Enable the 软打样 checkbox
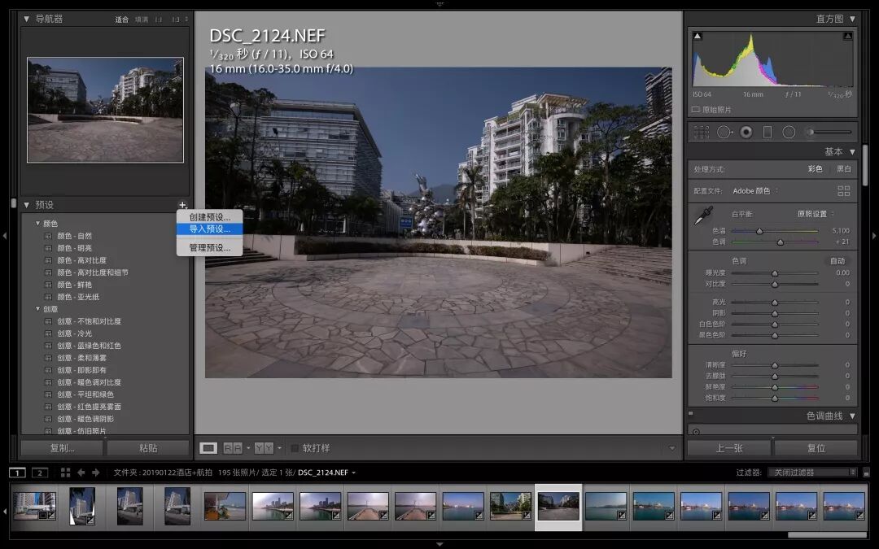The width and height of the screenshot is (879, 549). point(295,448)
